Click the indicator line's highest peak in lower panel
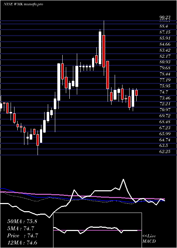This screenshot has width=177, height=248. coord(123,179)
